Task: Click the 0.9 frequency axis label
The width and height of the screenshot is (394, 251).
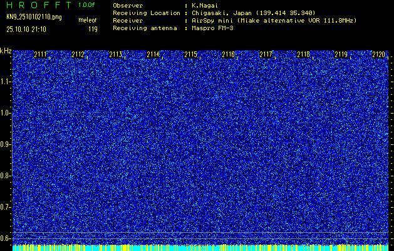Action: click(6, 144)
